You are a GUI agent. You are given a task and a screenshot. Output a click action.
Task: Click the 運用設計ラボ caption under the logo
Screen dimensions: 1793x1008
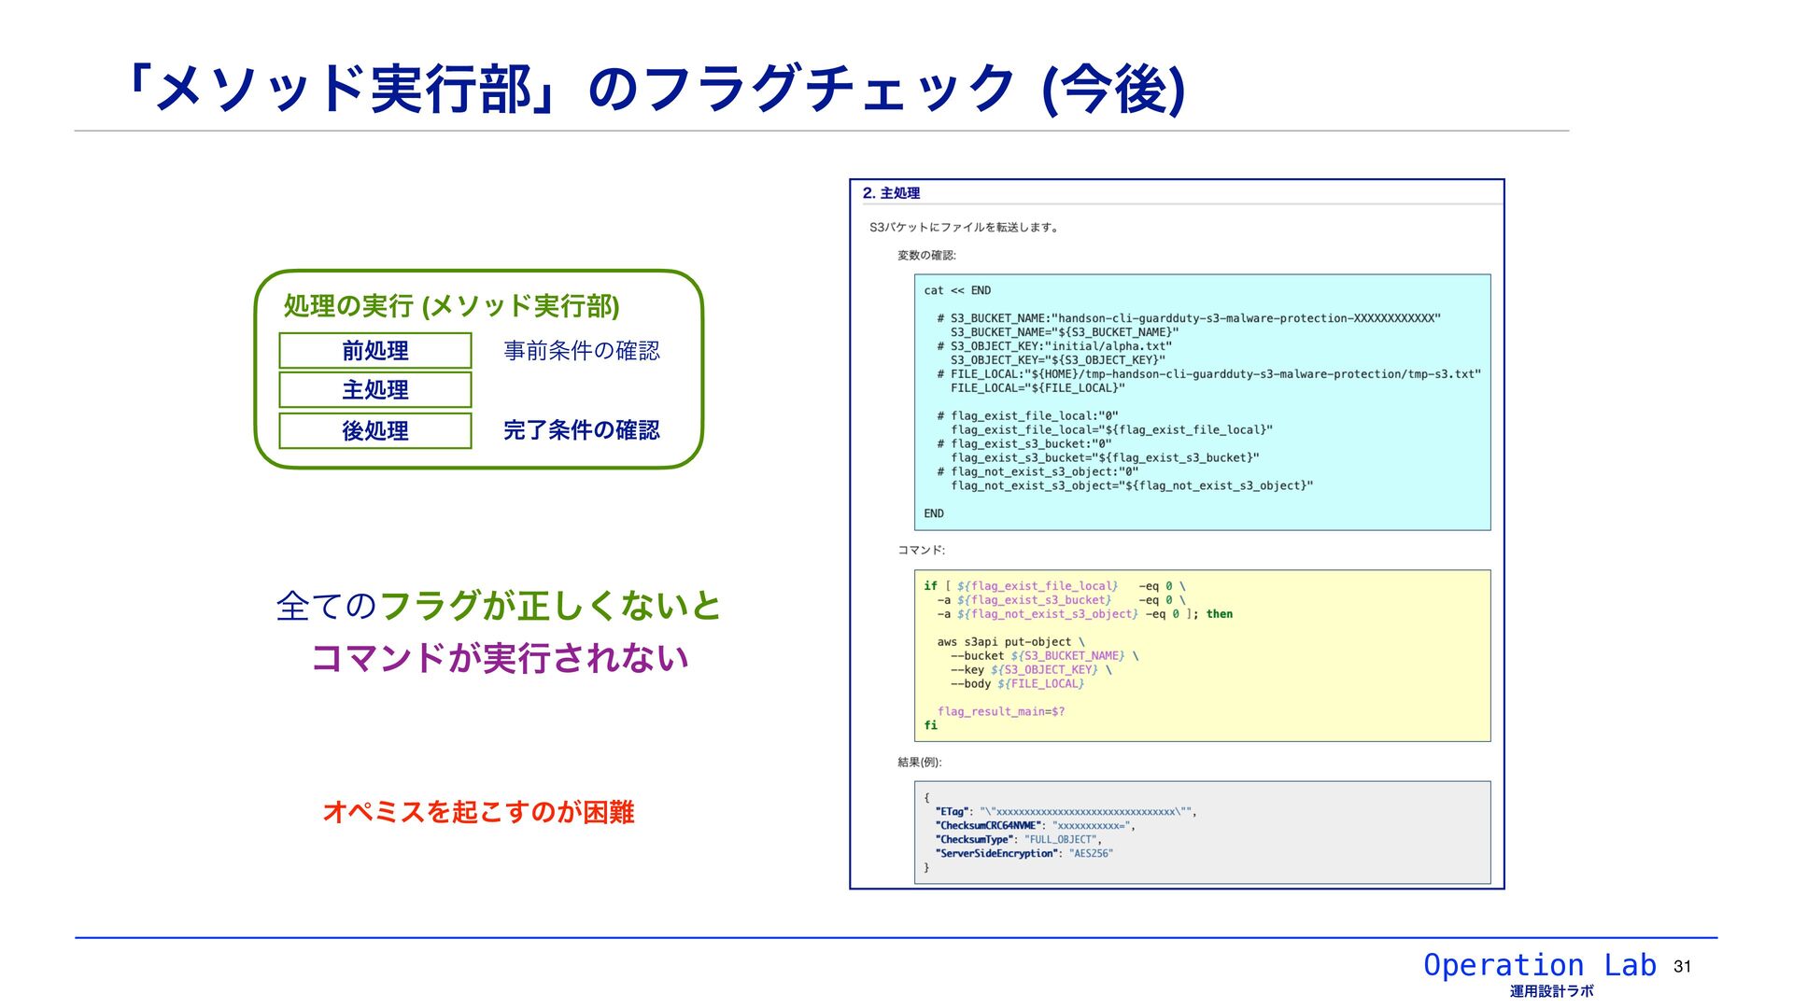pyautogui.click(x=1552, y=991)
